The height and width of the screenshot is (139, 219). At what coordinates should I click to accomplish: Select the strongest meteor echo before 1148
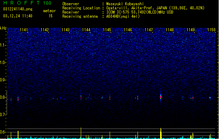161,97
